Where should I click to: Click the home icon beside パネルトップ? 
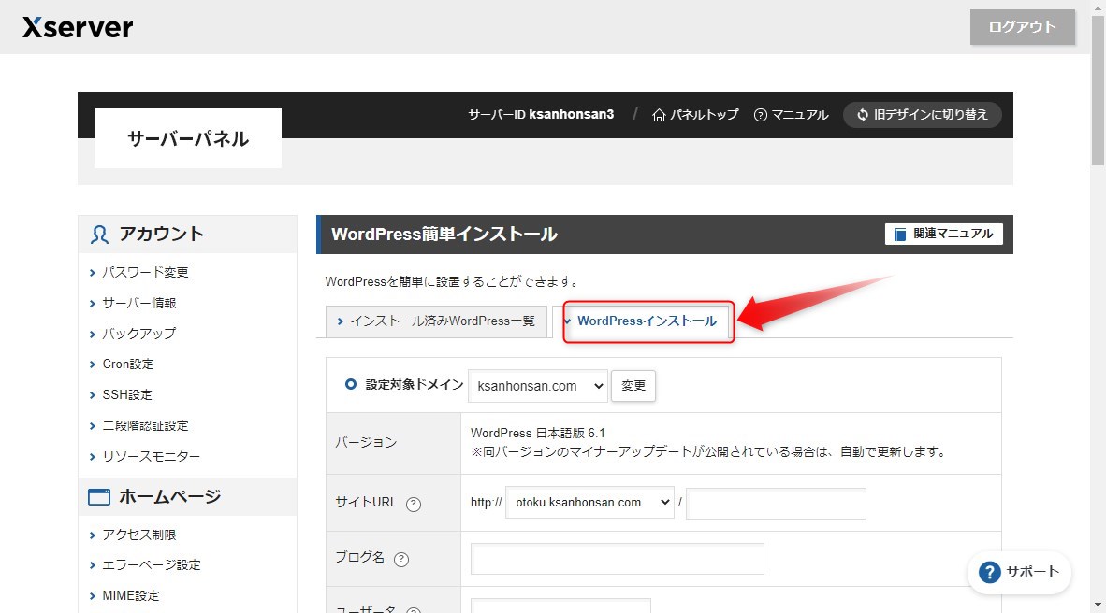click(660, 114)
